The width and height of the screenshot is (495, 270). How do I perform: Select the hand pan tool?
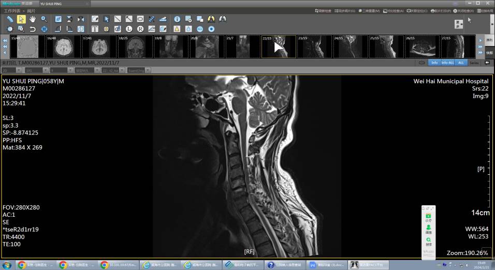(x=33, y=19)
